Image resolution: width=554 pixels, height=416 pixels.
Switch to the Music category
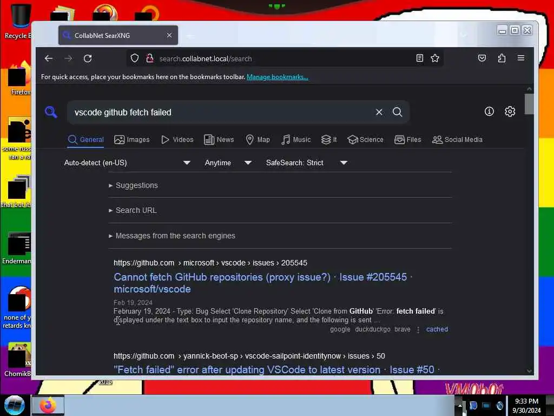point(296,140)
